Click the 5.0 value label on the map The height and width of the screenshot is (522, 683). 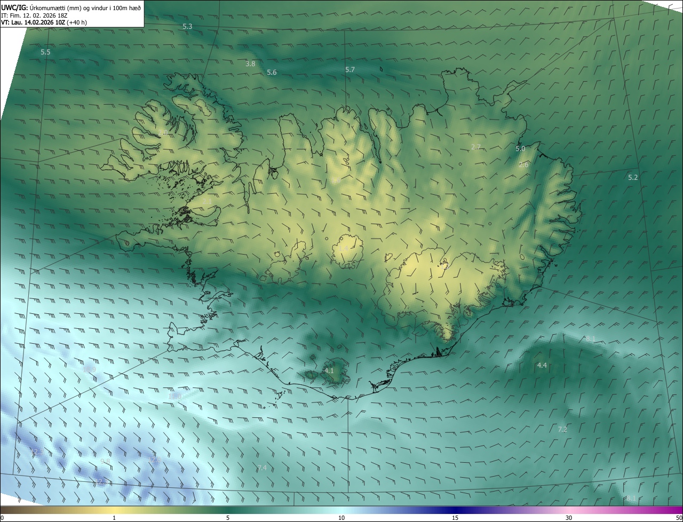[x=520, y=148]
